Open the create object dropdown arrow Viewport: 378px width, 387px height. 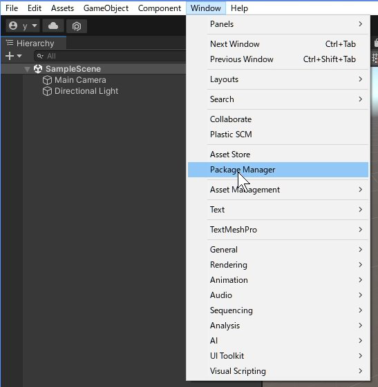[19, 56]
